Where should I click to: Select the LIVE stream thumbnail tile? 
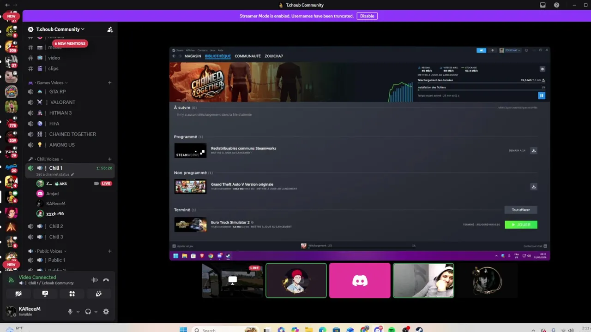point(233,280)
